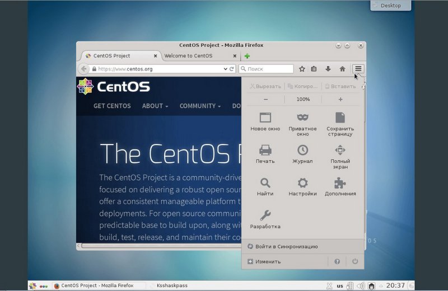Click the us keyboard layout indicator
448x291 pixels.
tap(340, 285)
